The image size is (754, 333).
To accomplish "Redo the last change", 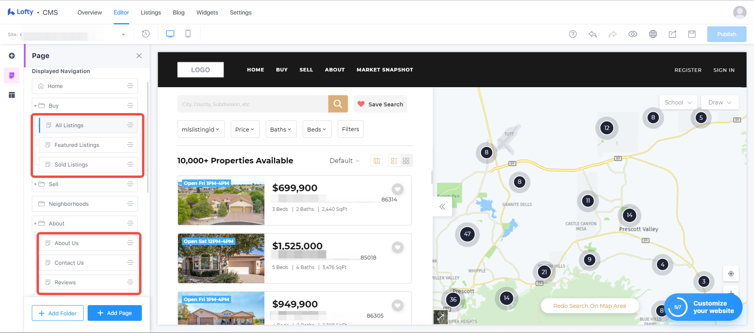I will 613,34.
